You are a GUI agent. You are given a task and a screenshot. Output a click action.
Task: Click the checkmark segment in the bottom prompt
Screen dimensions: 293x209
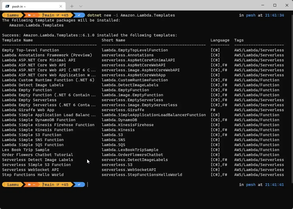click(x=79, y=184)
